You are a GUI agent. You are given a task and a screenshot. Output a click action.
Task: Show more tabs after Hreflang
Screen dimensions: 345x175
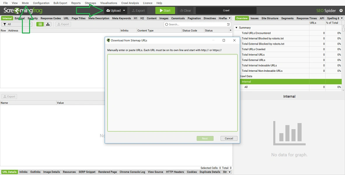point(230,18)
